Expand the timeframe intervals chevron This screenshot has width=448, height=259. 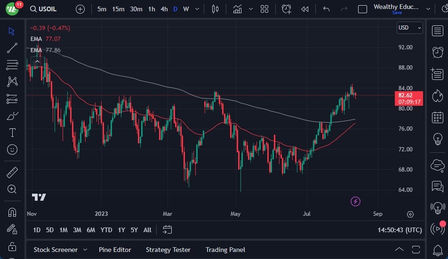coord(197,9)
